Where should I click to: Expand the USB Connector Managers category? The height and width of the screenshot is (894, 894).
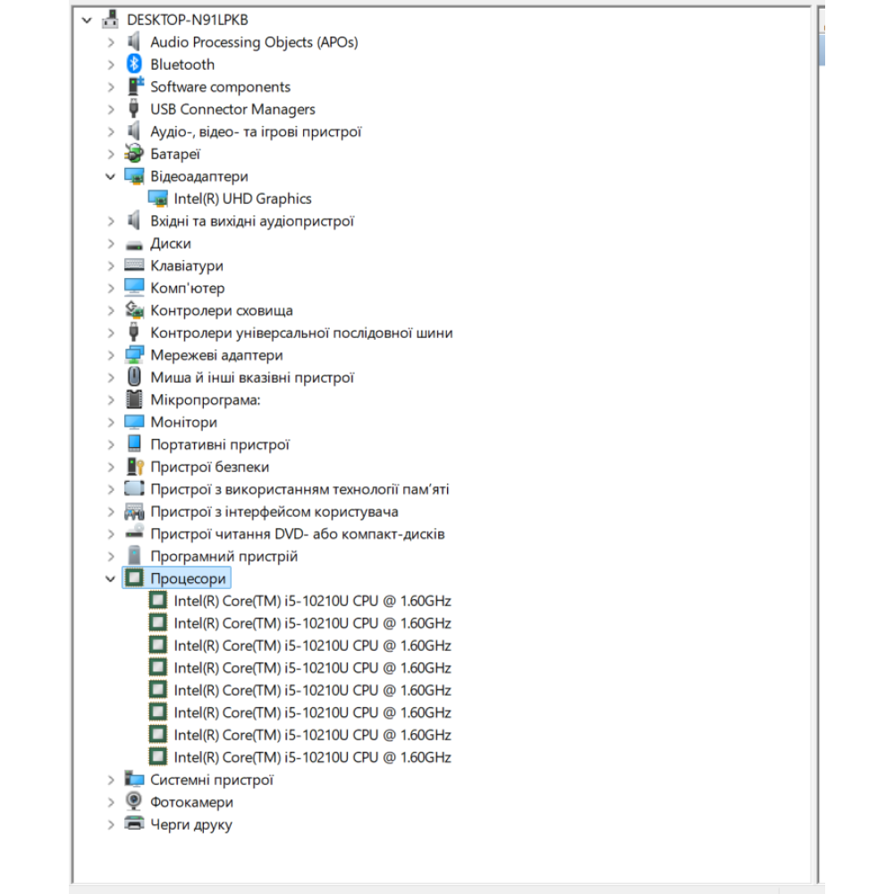[x=111, y=109]
